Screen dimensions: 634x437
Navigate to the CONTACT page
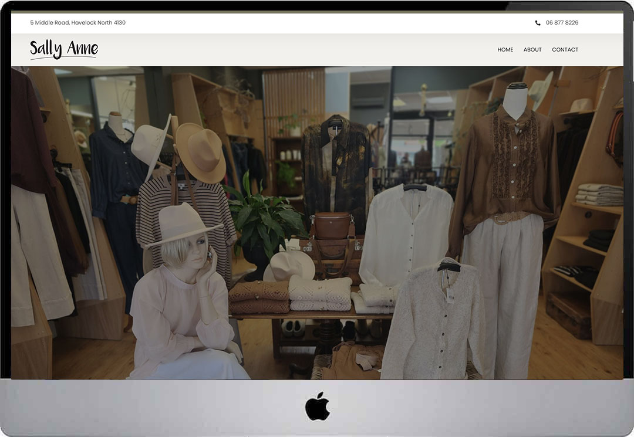[x=565, y=49]
